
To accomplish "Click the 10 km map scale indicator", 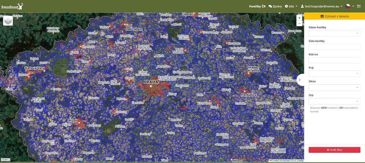I will [x=5, y=159].
